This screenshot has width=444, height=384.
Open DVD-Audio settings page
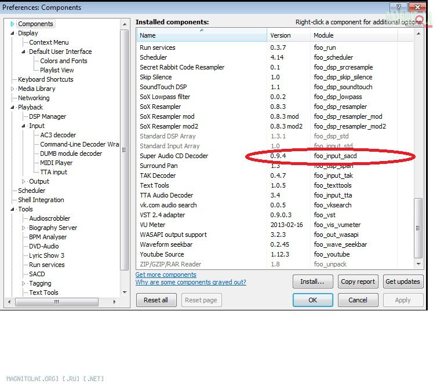[x=44, y=247]
